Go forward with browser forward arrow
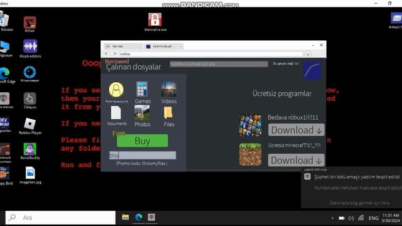402x226 pixels. tap(114, 53)
